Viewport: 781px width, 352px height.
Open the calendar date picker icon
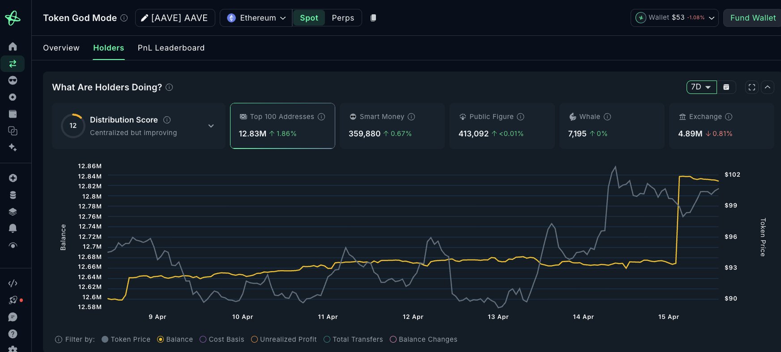coord(726,87)
